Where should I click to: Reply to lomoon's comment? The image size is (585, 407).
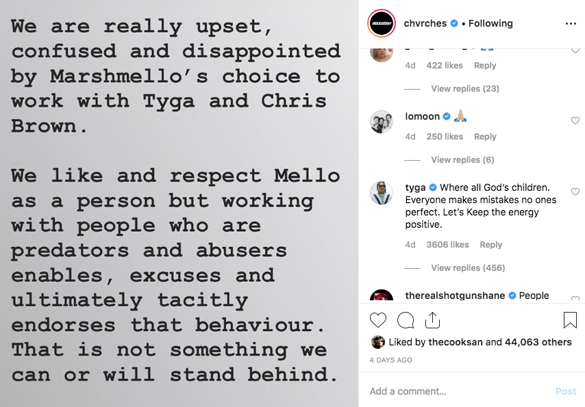[x=485, y=137]
